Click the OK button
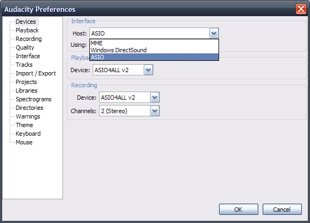Viewport: 310px width, 223px height. point(238,210)
